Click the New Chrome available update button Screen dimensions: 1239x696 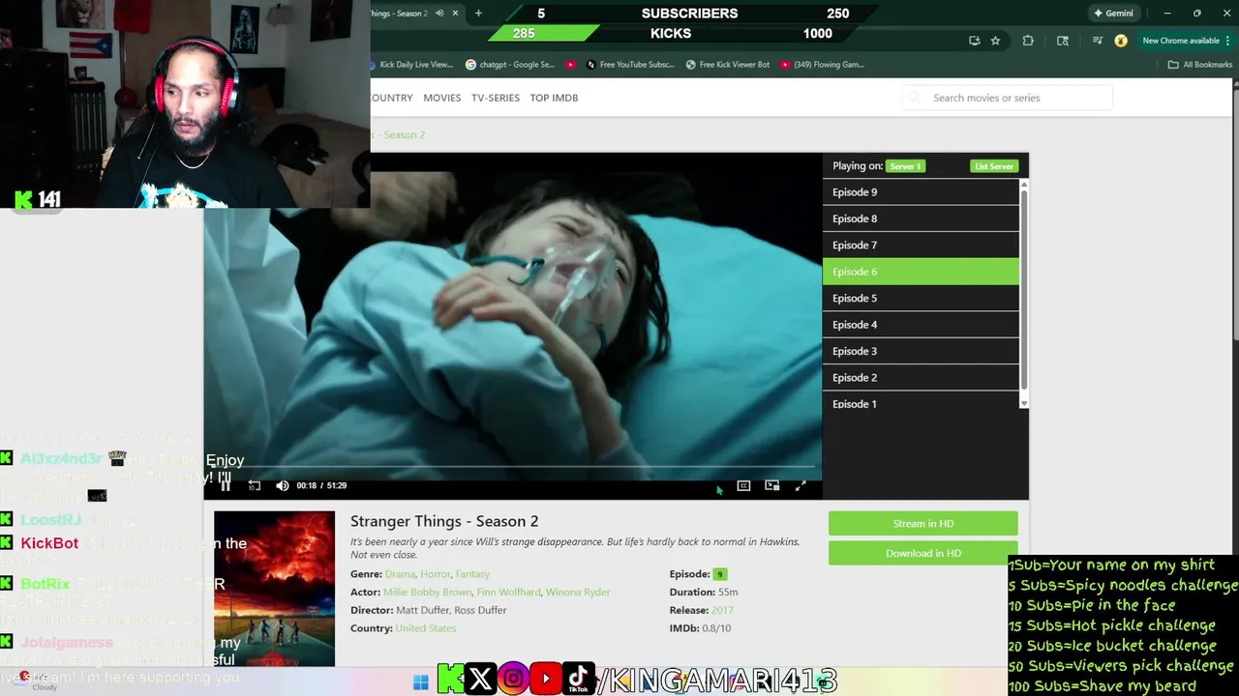[1186, 41]
